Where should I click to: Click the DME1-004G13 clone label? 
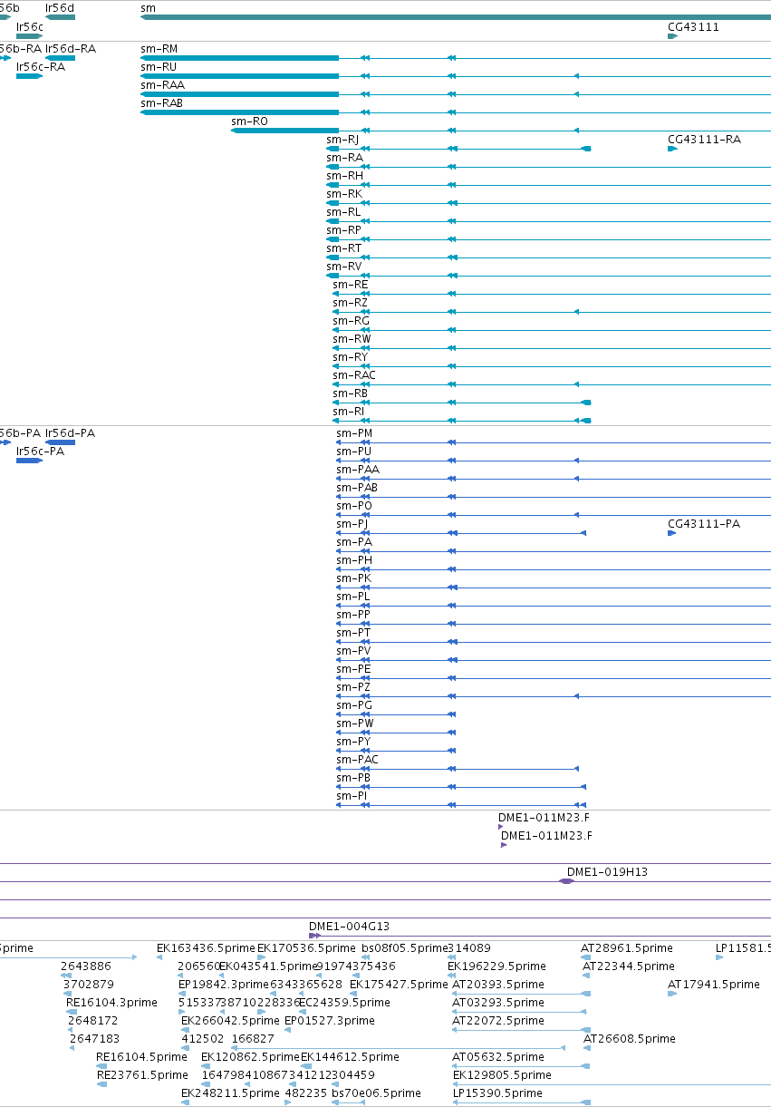coord(349,926)
